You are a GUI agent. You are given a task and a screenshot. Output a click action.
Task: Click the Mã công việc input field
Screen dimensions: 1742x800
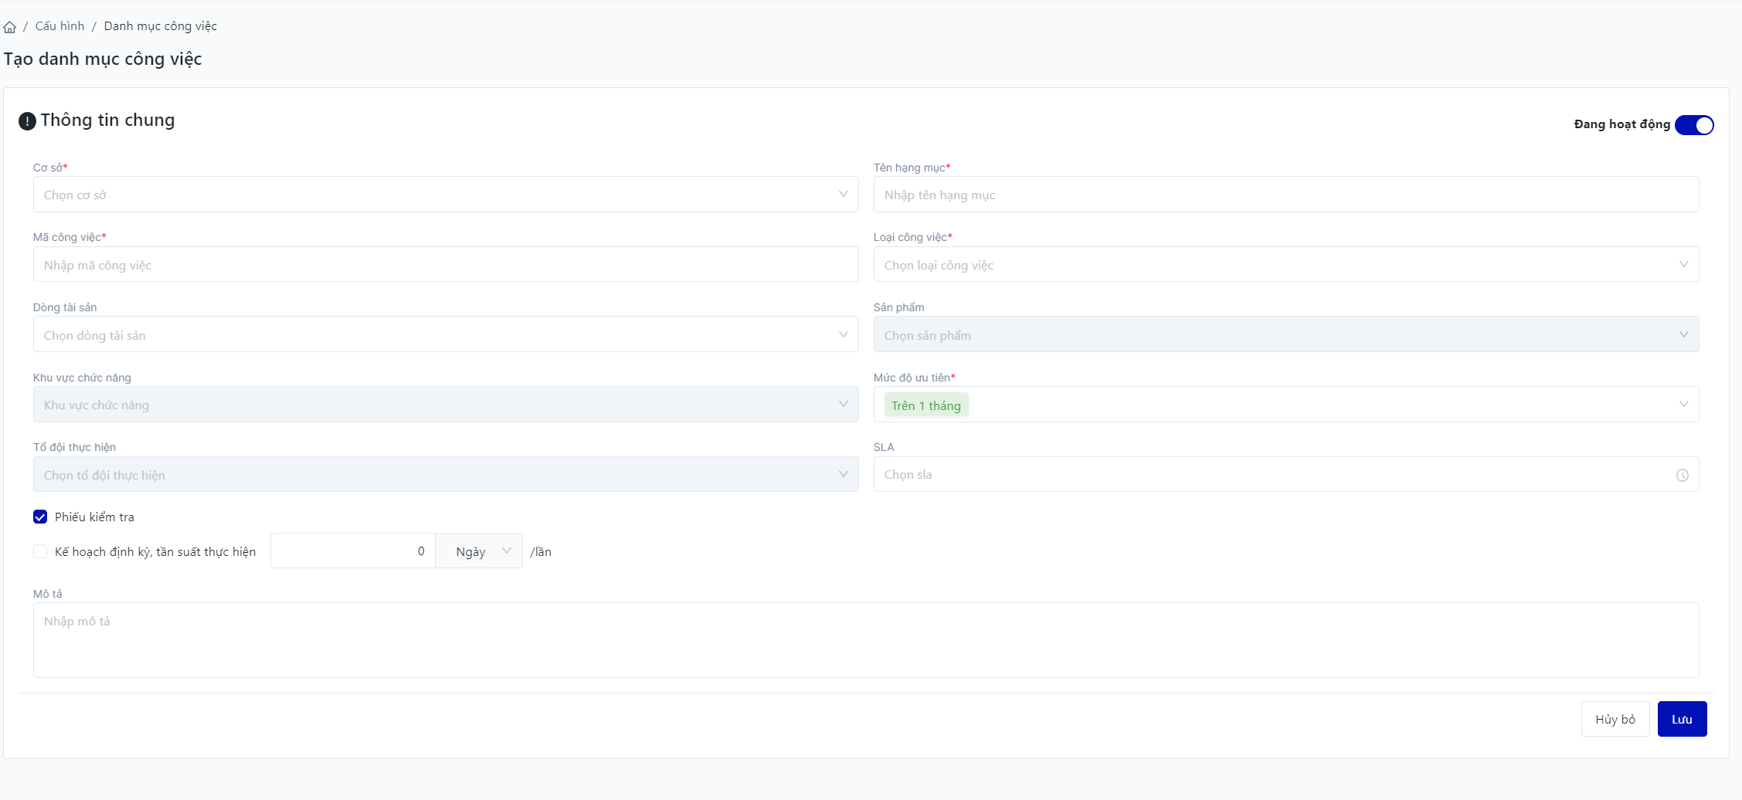pyautogui.click(x=445, y=265)
